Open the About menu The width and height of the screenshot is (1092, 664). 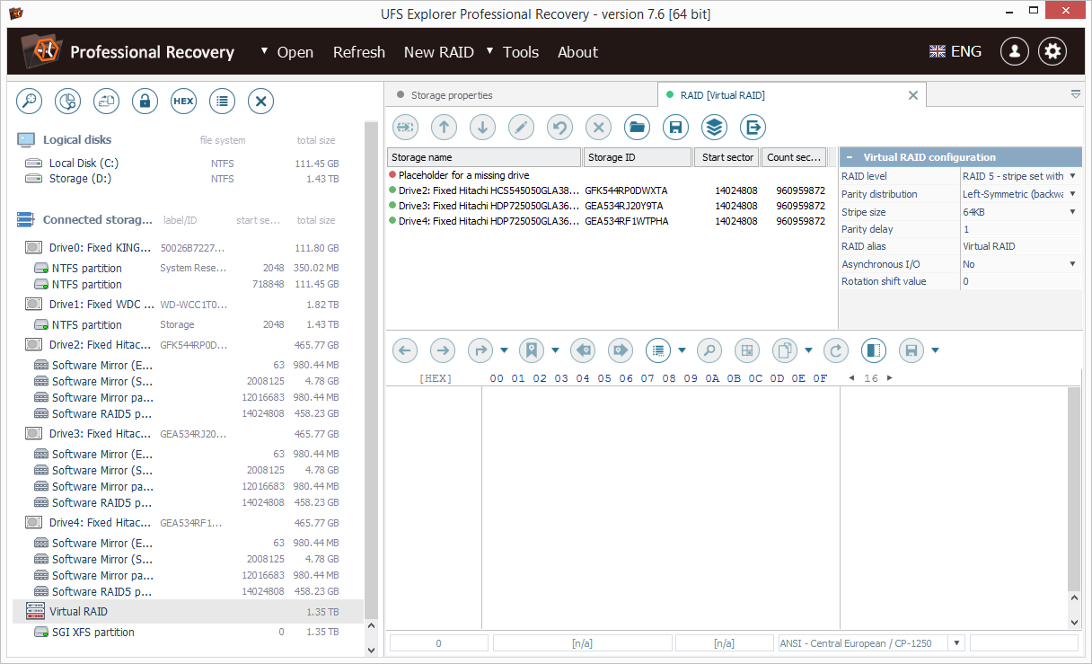577,52
